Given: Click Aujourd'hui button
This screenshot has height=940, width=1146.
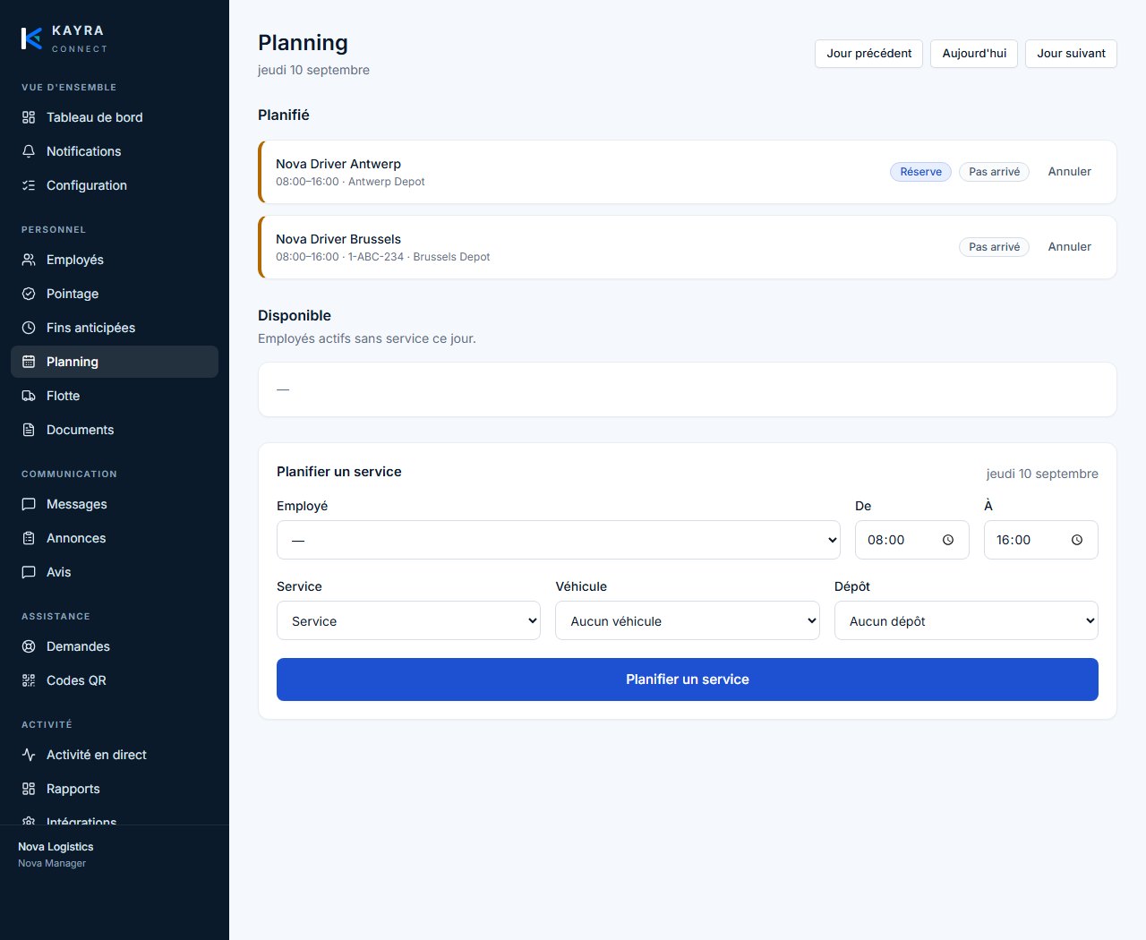Looking at the screenshot, I should pyautogui.click(x=974, y=54).
